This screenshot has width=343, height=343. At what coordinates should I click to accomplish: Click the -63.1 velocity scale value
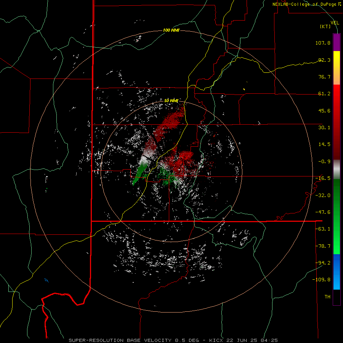point(323,229)
